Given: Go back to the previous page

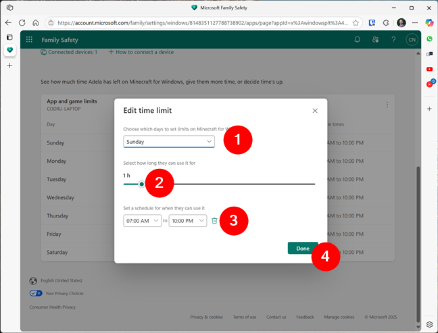Looking at the screenshot, I should coord(8,22).
